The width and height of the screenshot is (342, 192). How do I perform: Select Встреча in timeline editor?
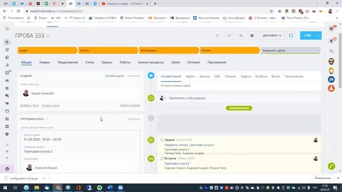click(261, 76)
